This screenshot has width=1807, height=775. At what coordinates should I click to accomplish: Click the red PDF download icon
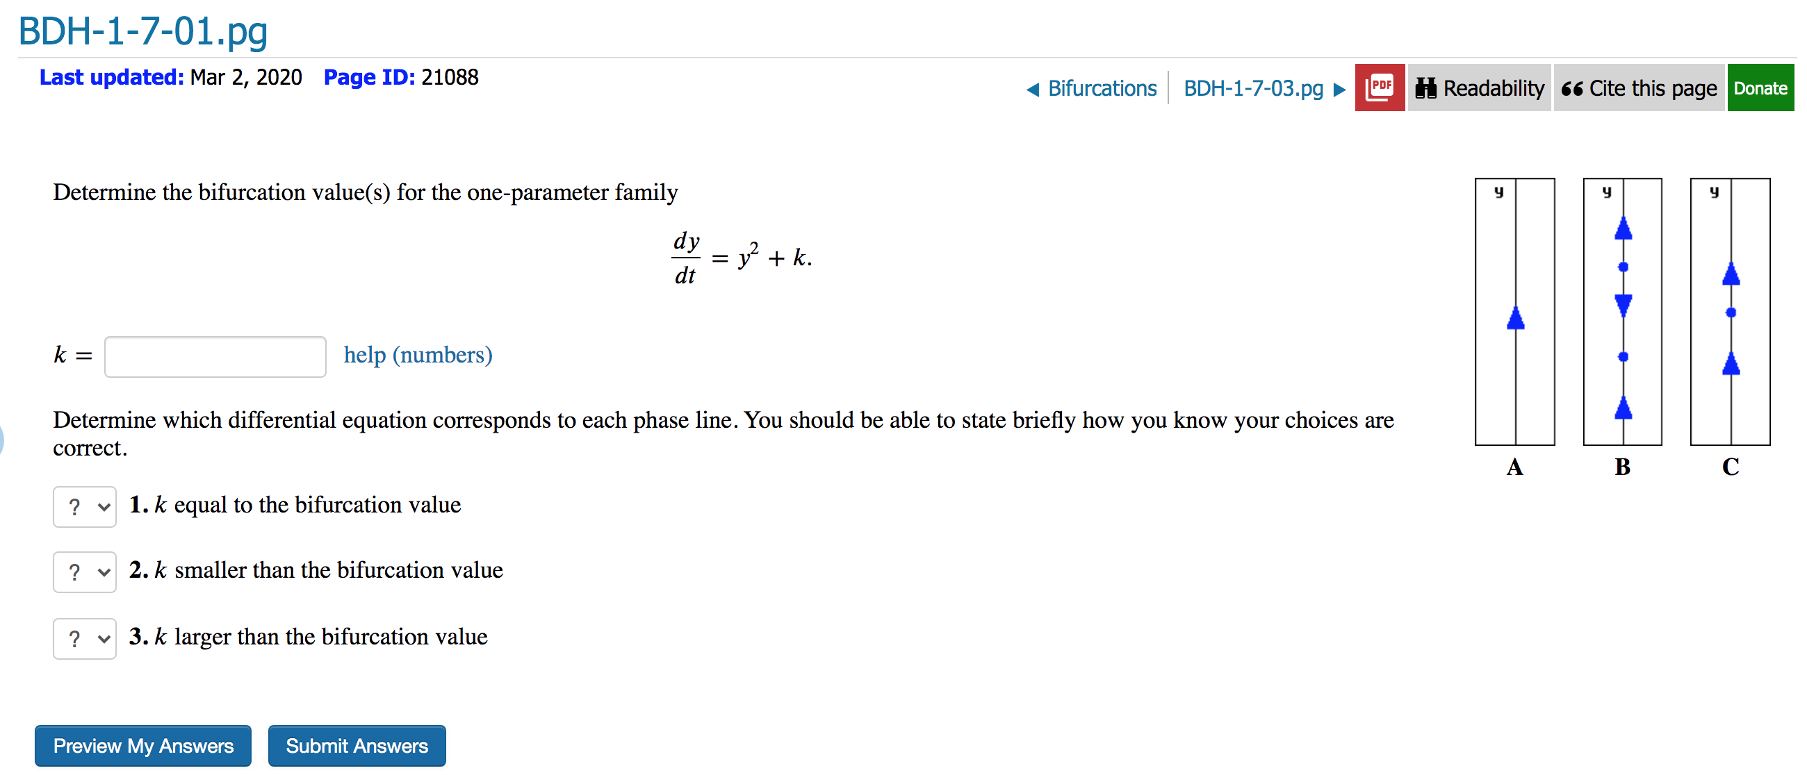1378,87
